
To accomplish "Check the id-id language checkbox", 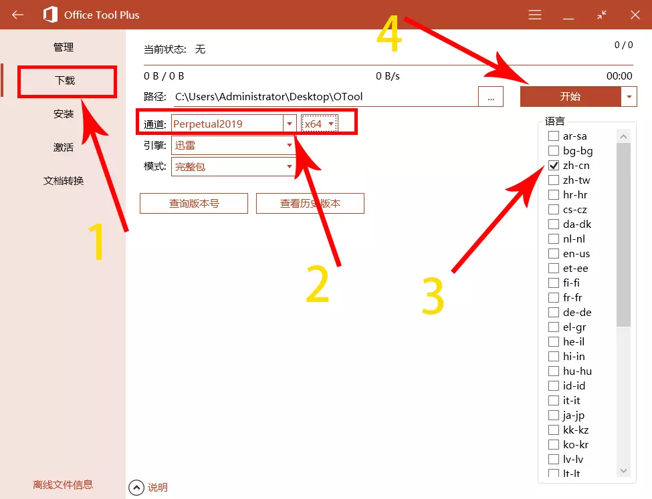I will [x=554, y=385].
